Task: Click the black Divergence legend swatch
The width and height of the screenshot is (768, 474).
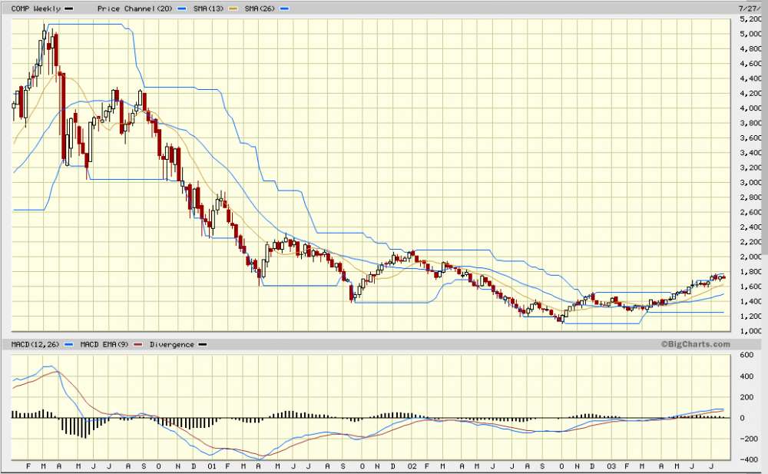Action: pyautogui.click(x=203, y=345)
